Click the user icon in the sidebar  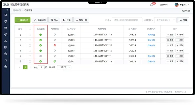[x=6, y=60]
